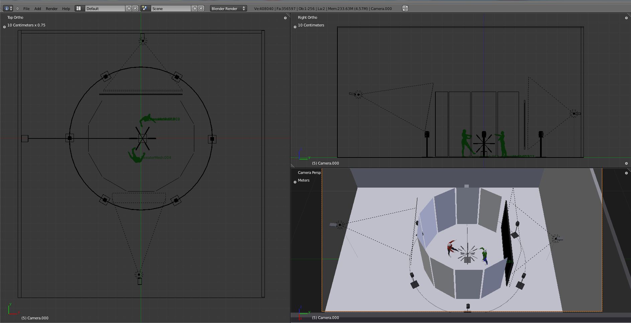Click the screen layout browse icon

[79, 8]
